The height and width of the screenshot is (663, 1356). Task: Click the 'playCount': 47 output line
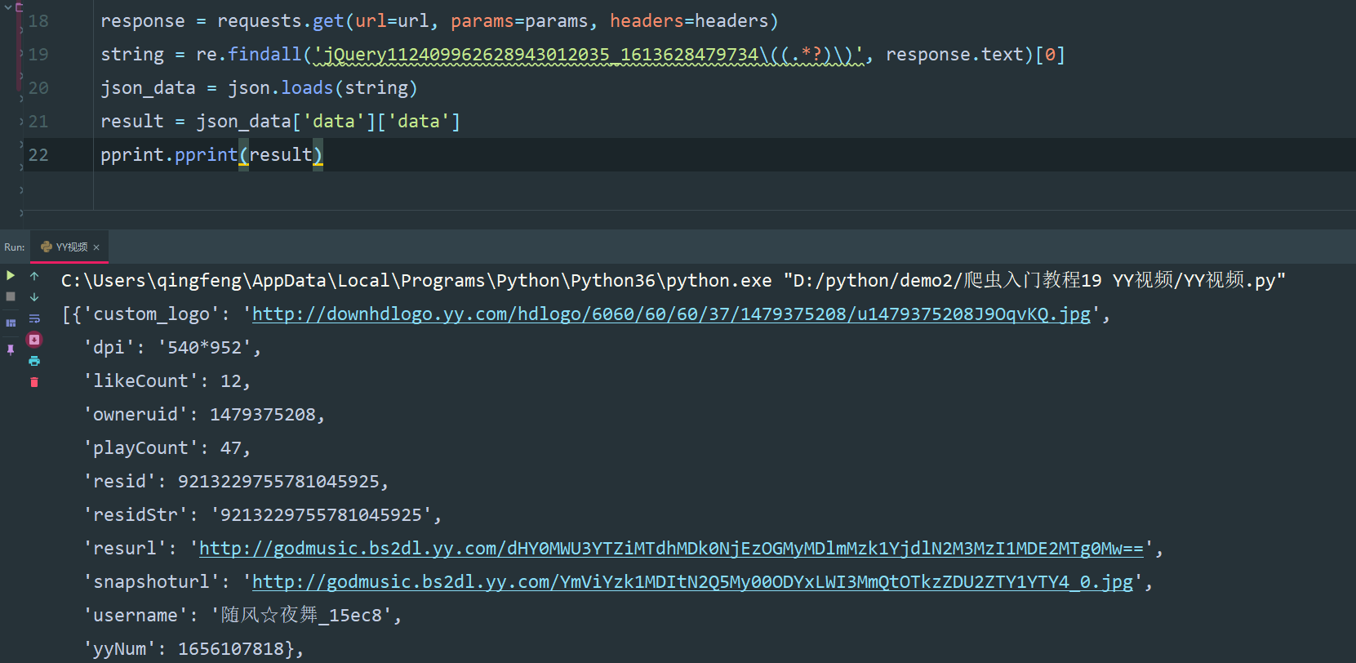[x=167, y=448]
